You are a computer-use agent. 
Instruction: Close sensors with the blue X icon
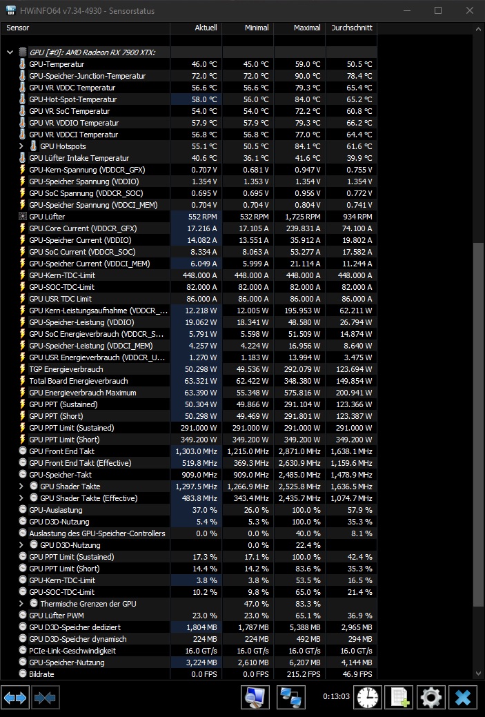(463, 698)
